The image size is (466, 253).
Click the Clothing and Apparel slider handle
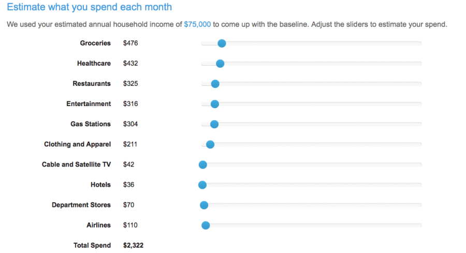pyautogui.click(x=210, y=144)
